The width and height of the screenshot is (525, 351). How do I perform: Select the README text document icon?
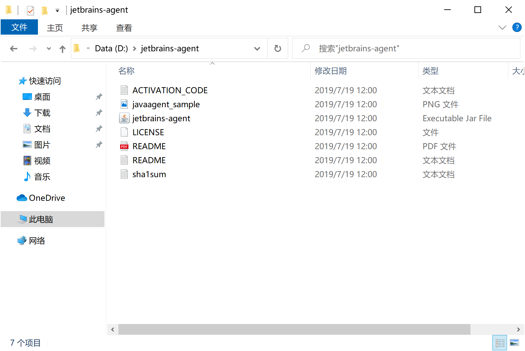coord(124,160)
